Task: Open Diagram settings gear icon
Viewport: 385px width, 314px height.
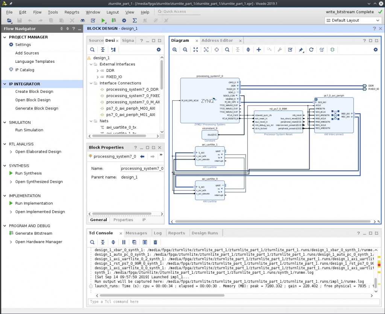Action: tap(376, 50)
